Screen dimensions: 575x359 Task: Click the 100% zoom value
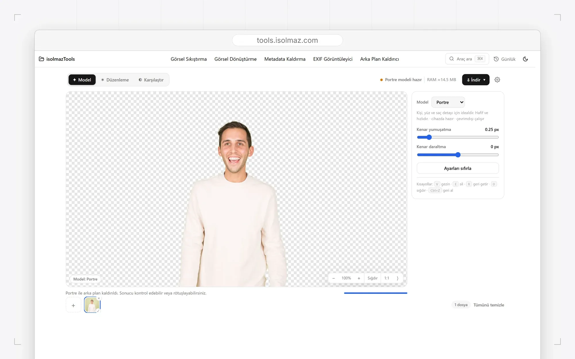(346, 278)
